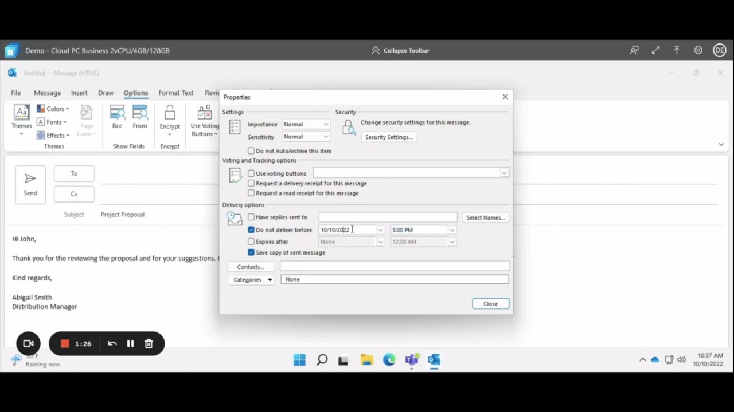The height and width of the screenshot is (412, 734).
Task: Open Microsoft Edge from taskbar
Action: (389, 360)
